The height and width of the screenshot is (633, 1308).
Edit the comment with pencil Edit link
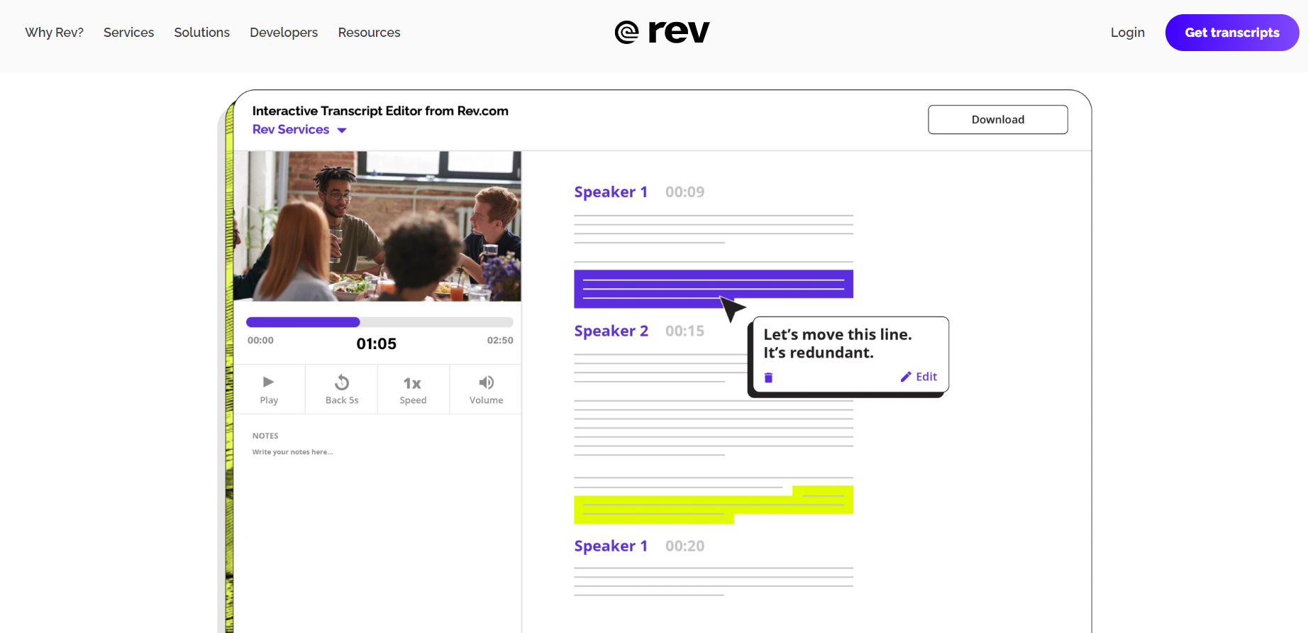[x=919, y=377]
